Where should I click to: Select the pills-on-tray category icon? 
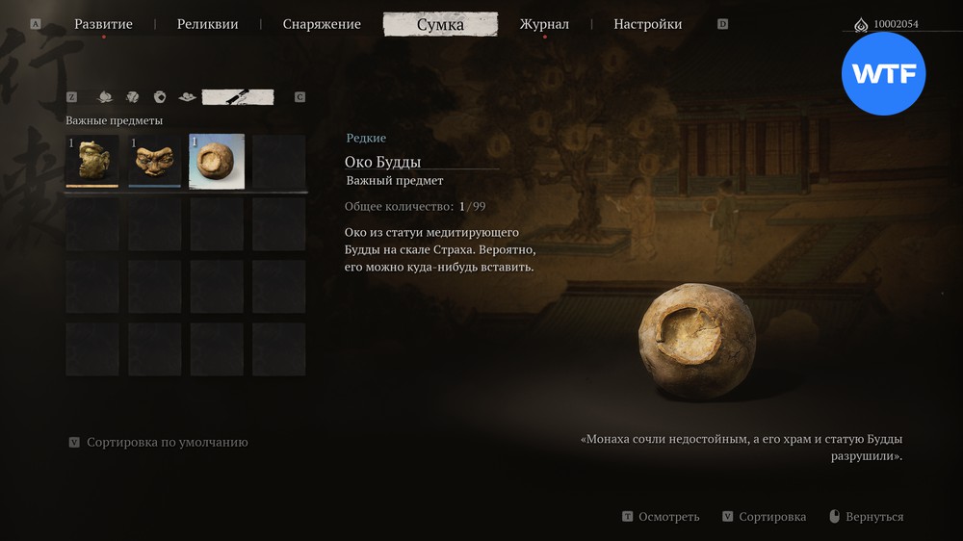(x=188, y=97)
